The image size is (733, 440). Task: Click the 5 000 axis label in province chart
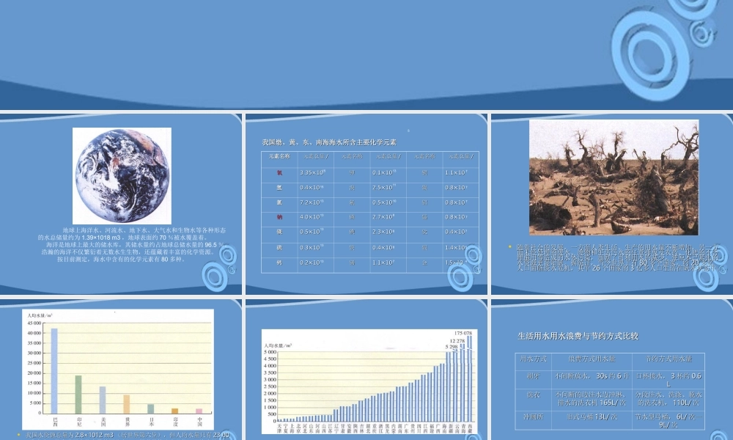270,352
